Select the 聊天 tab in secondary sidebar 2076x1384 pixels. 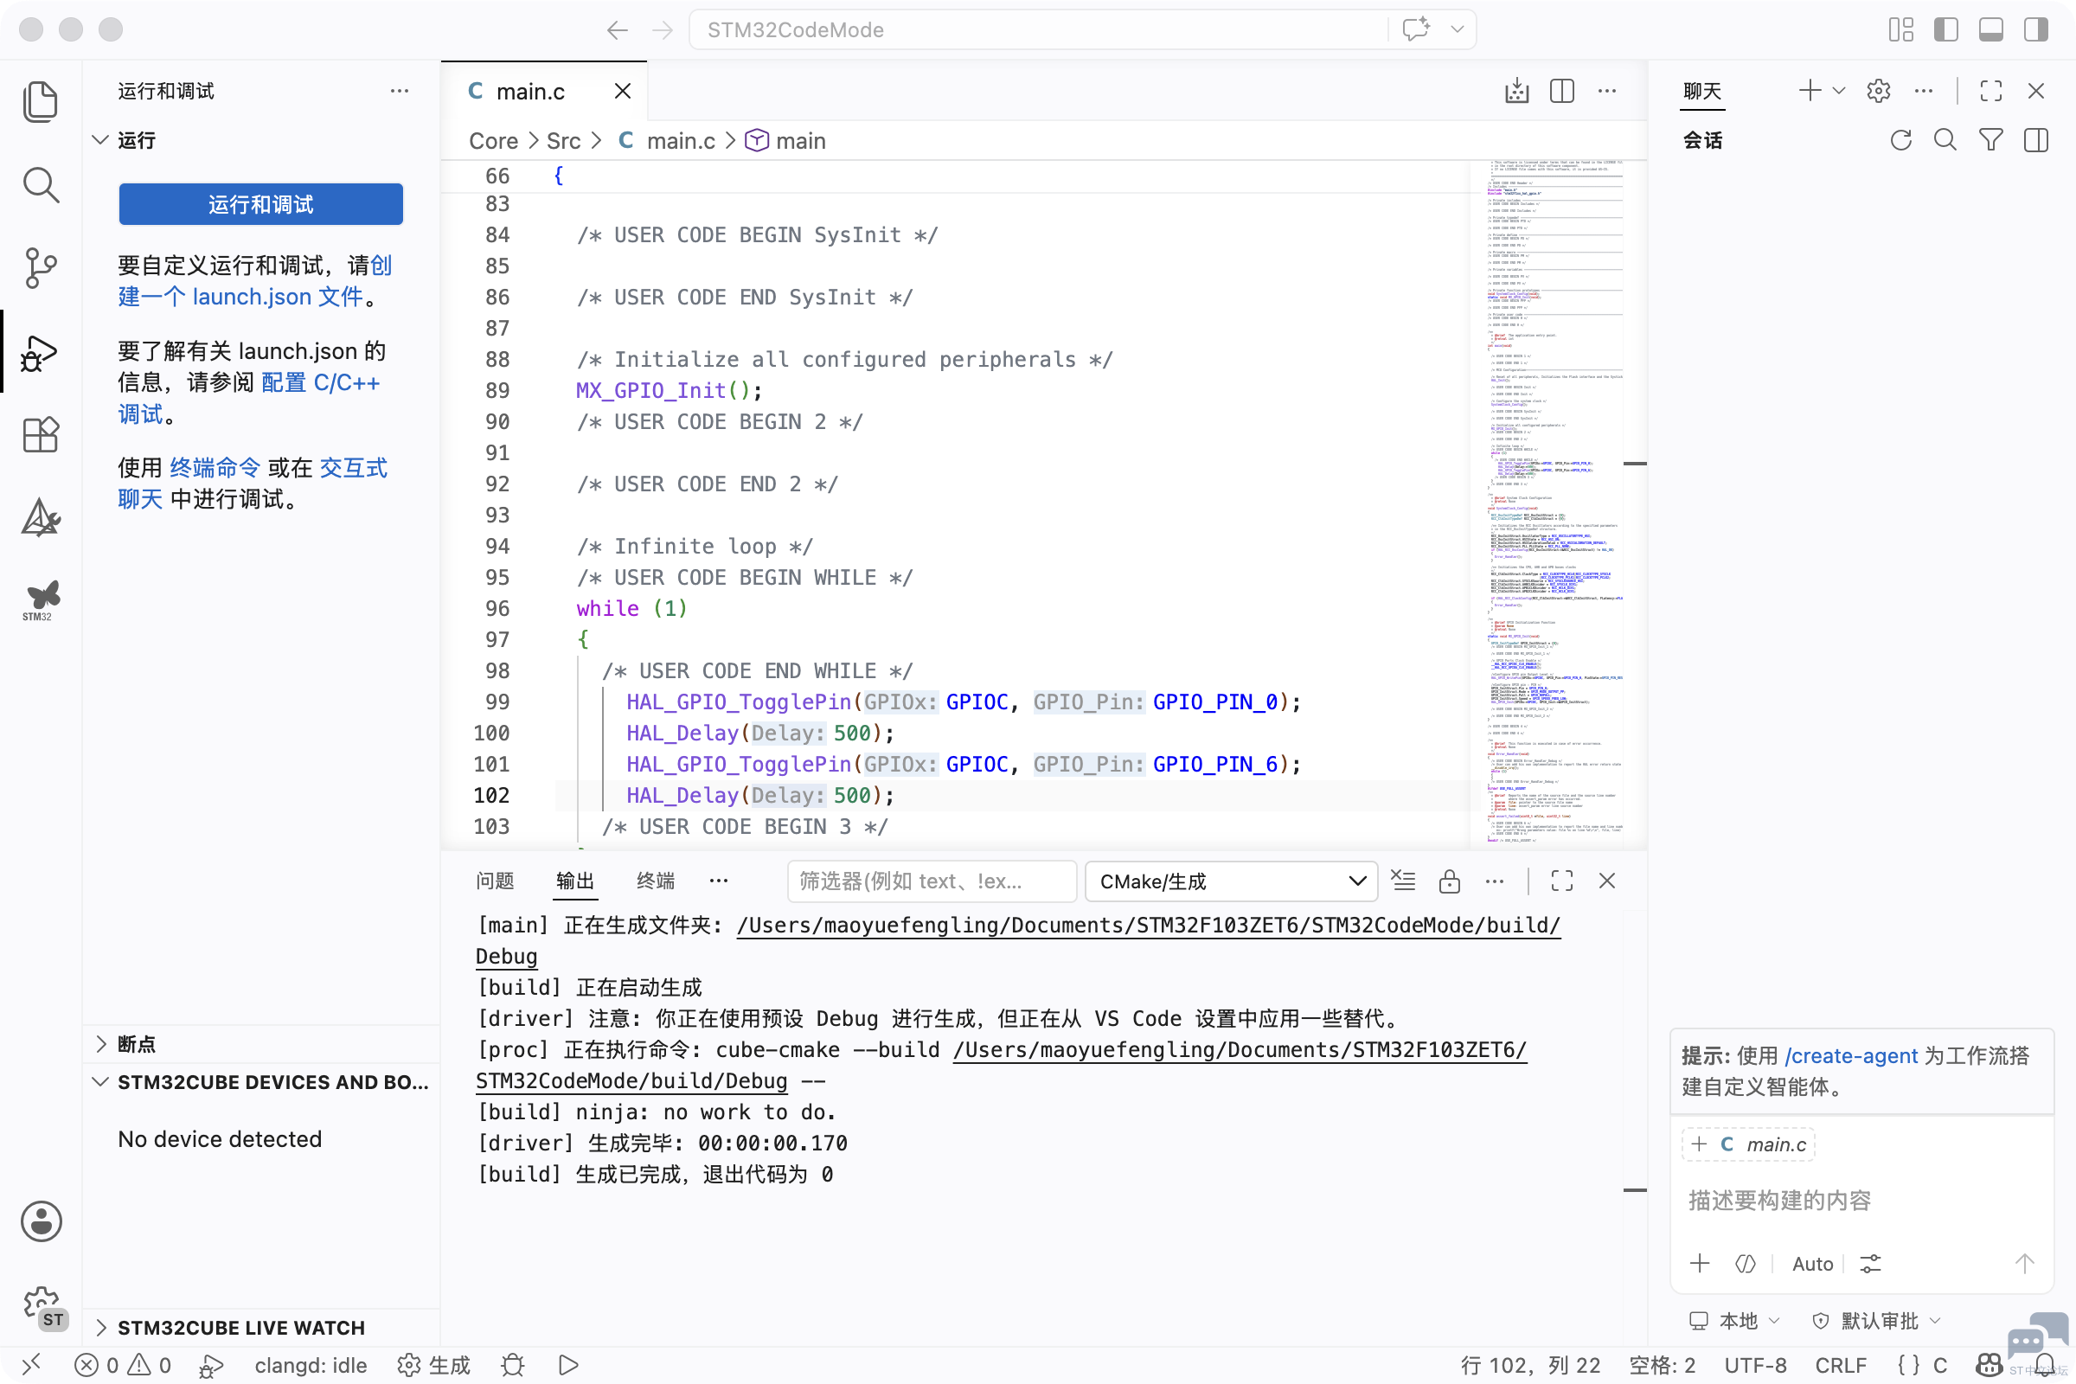click(1701, 91)
